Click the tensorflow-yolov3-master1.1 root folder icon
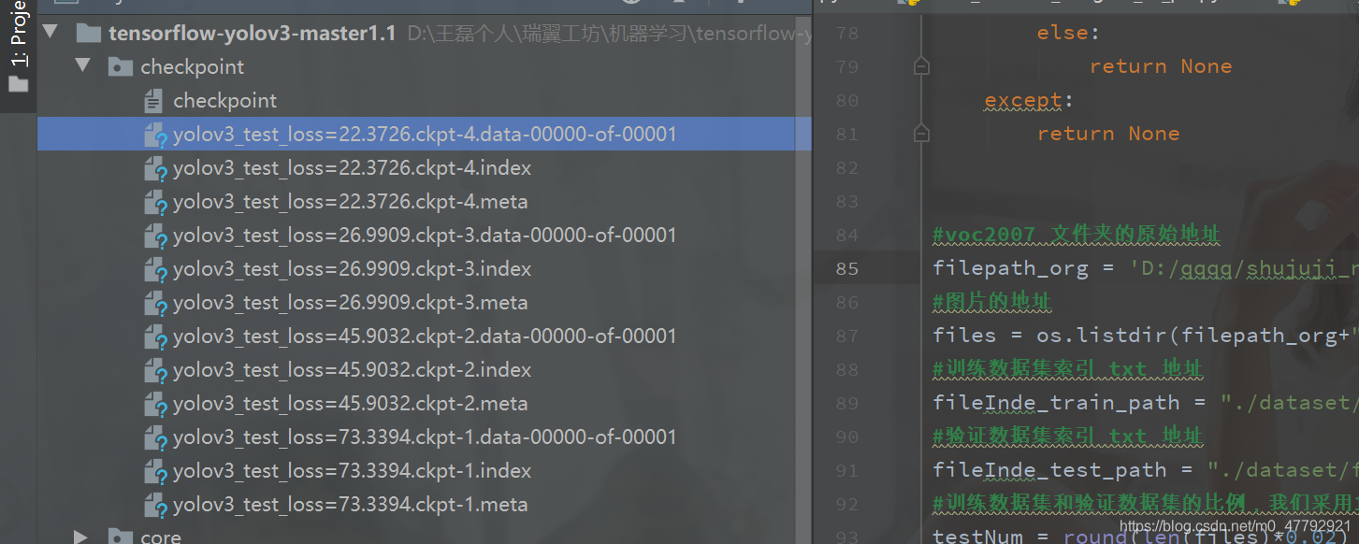The height and width of the screenshot is (544, 1359). (89, 34)
